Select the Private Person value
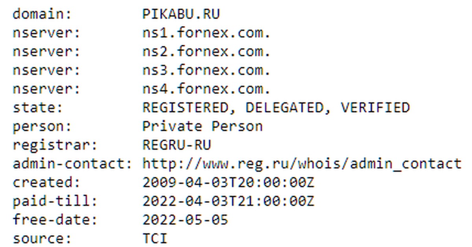This screenshot has width=472, height=247. pyautogui.click(x=202, y=126)
